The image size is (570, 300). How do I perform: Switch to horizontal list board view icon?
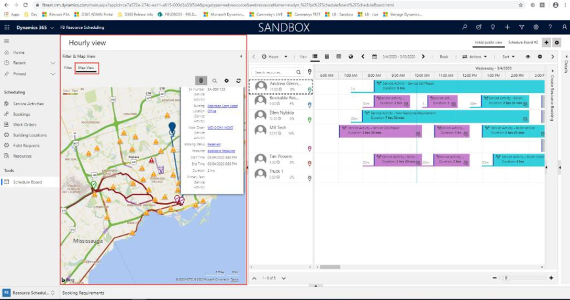[315, 57]
